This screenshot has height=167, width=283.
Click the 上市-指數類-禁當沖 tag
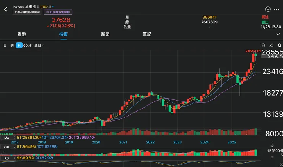click(x=27, y=12)
